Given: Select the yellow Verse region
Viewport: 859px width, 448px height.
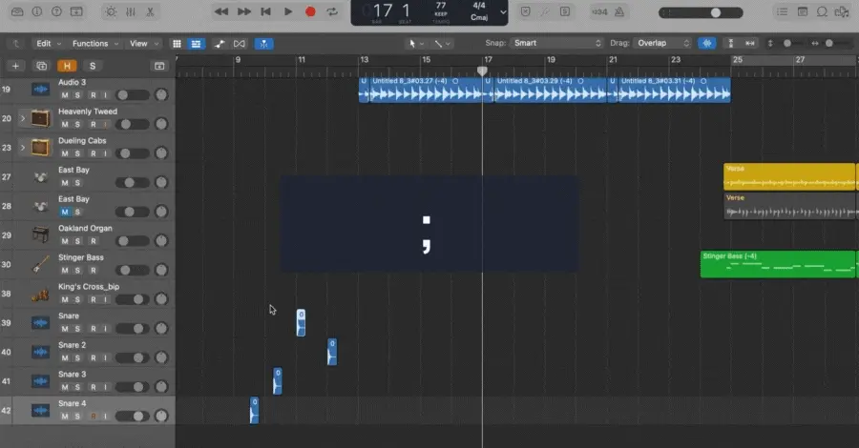Looking at the screenshot, I should (x=789, y=176).
